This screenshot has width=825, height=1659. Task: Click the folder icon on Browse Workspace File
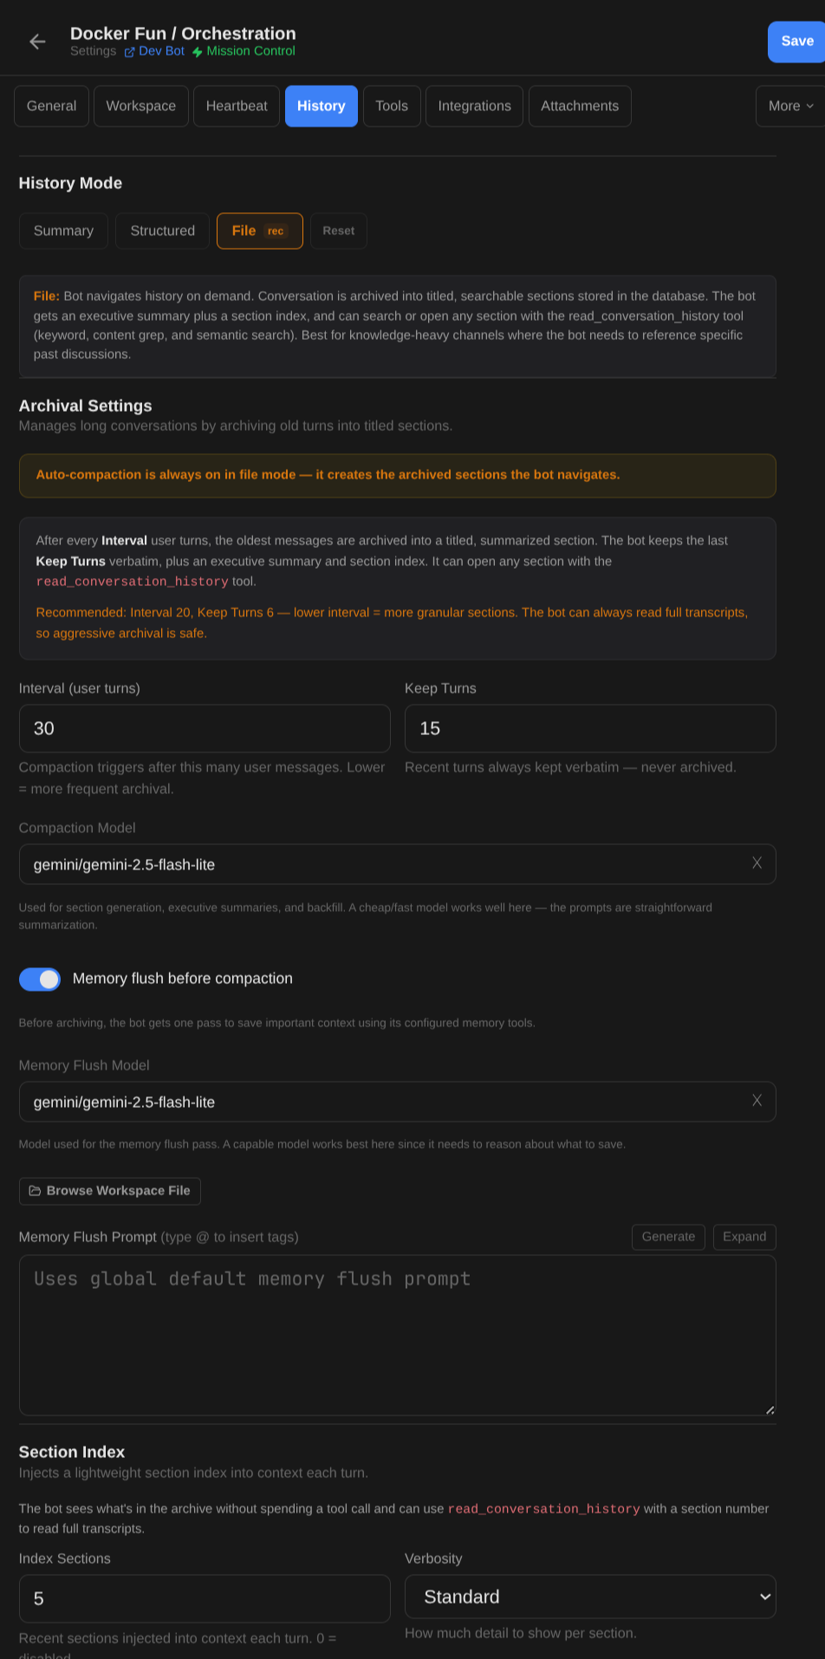click(35, 1190)
